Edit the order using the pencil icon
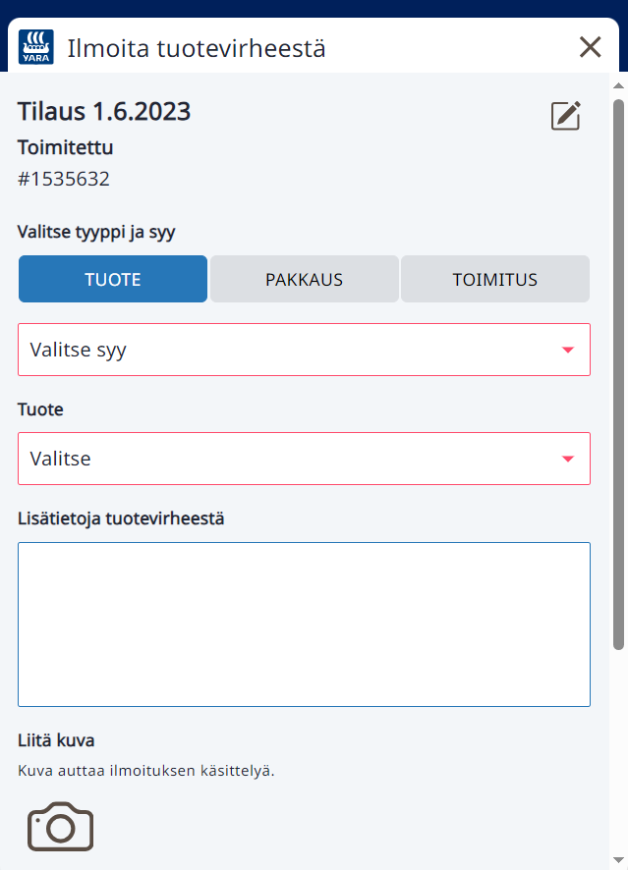This screenshot has width=628, height=870. click(x=565, y=115)
